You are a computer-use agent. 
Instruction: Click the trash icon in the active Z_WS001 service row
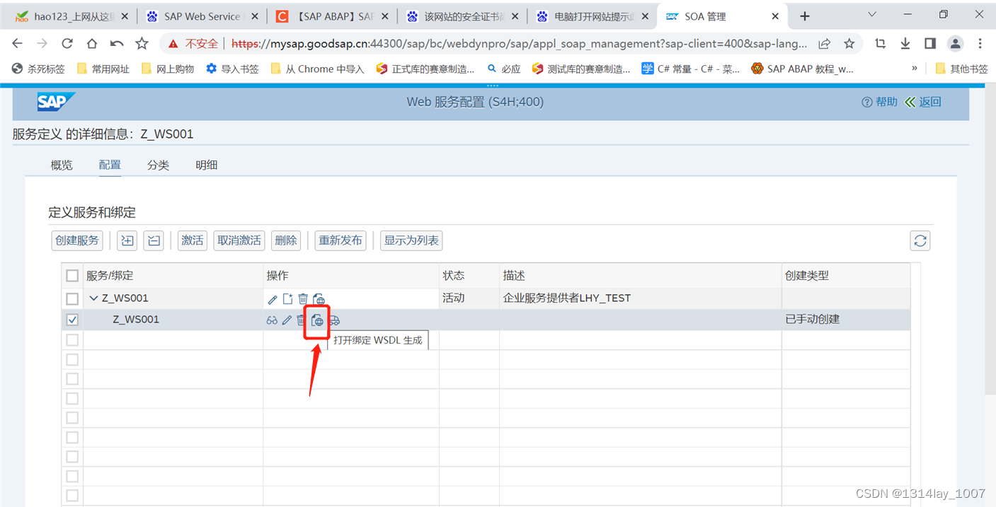point(303,299)
